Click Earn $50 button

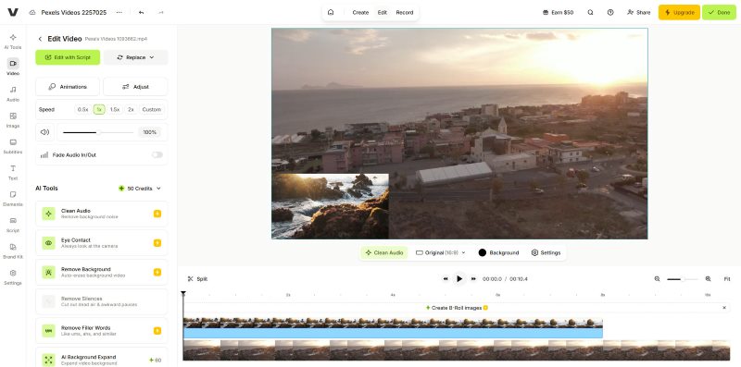559,12
